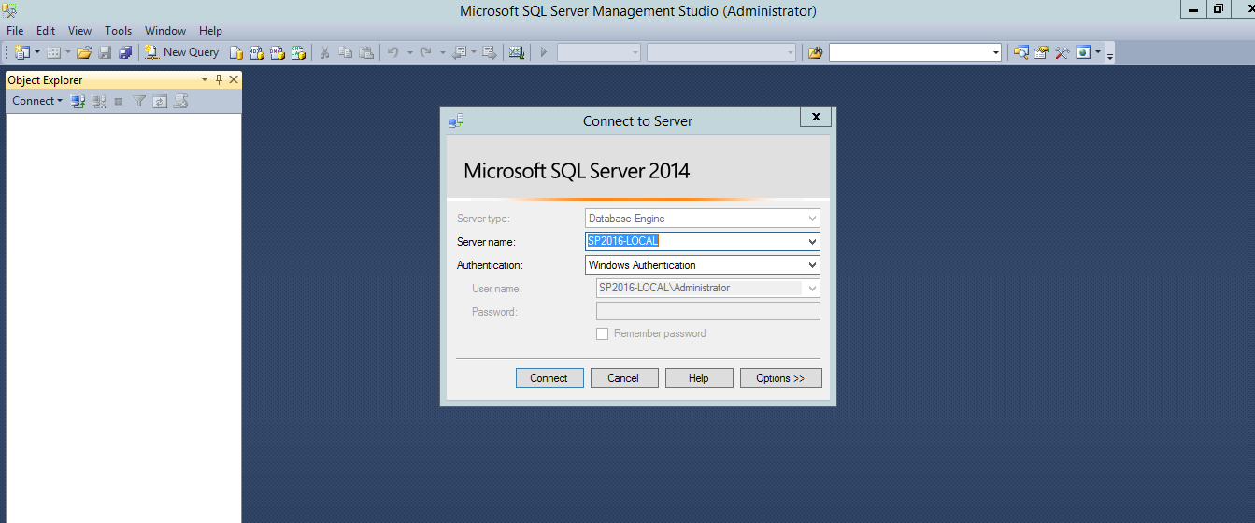Click the Redo arrow icon
This screenshot has height=523, width=1255.
[x=425, y=52]
